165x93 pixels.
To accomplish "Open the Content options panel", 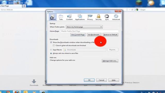I will pyautogui.click(x=69, y=17).
